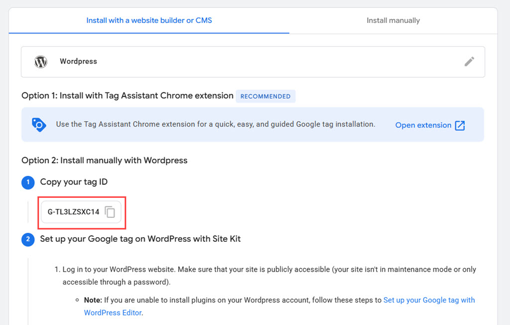Click the step 2 number circle
The height and width of the screenshot is (325, 510).
28,239
